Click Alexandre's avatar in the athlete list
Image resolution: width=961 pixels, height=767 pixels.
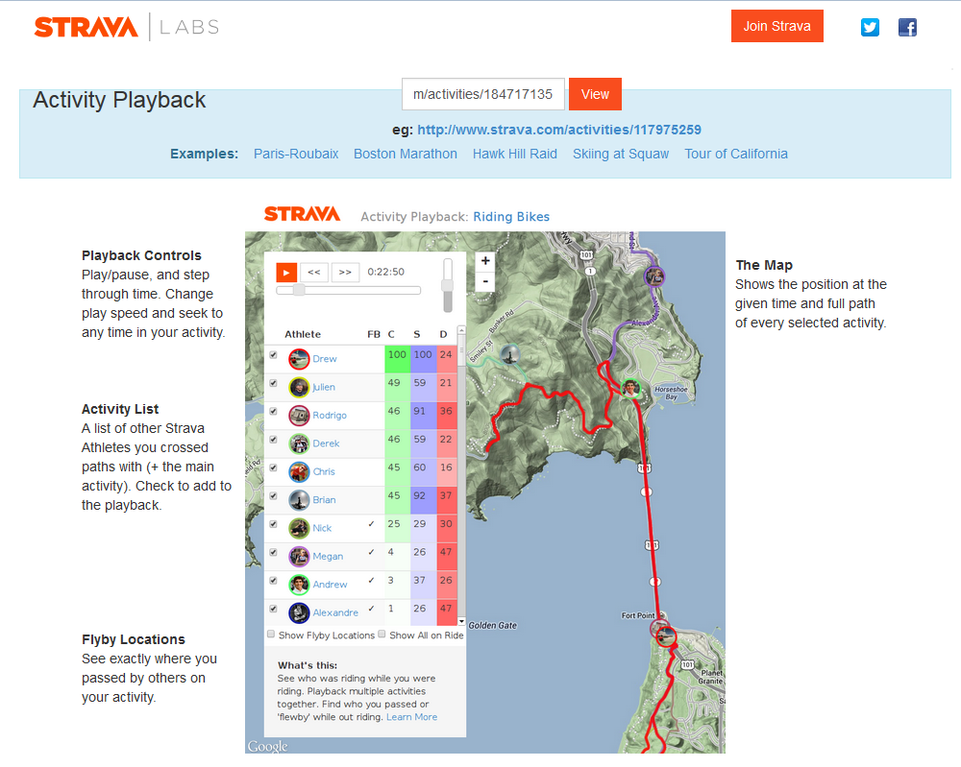click(x=299, y=612)
